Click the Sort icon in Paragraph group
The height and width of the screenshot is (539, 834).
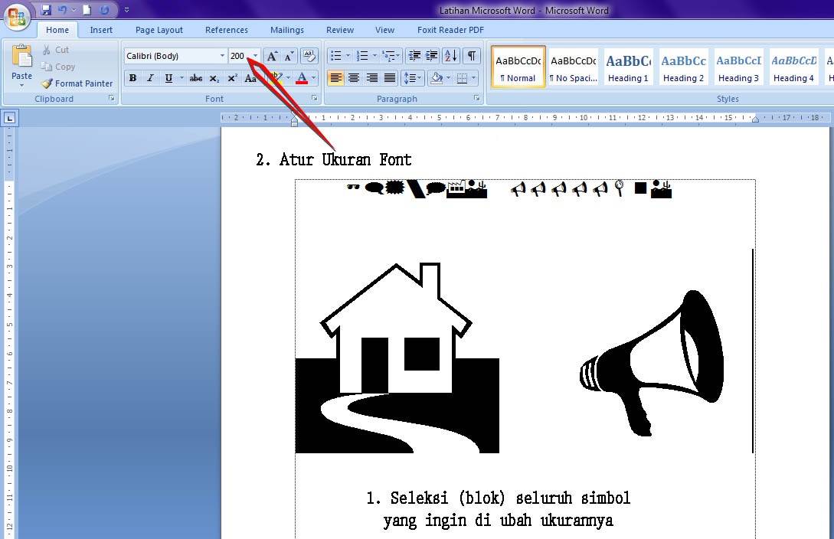coord(450,55)
